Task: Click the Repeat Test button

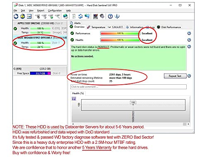Action: 175,76
